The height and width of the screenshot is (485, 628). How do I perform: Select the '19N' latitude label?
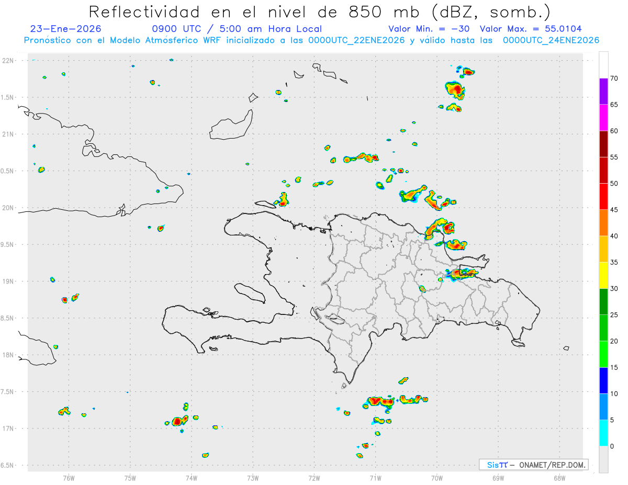click(x=9, y=281)
